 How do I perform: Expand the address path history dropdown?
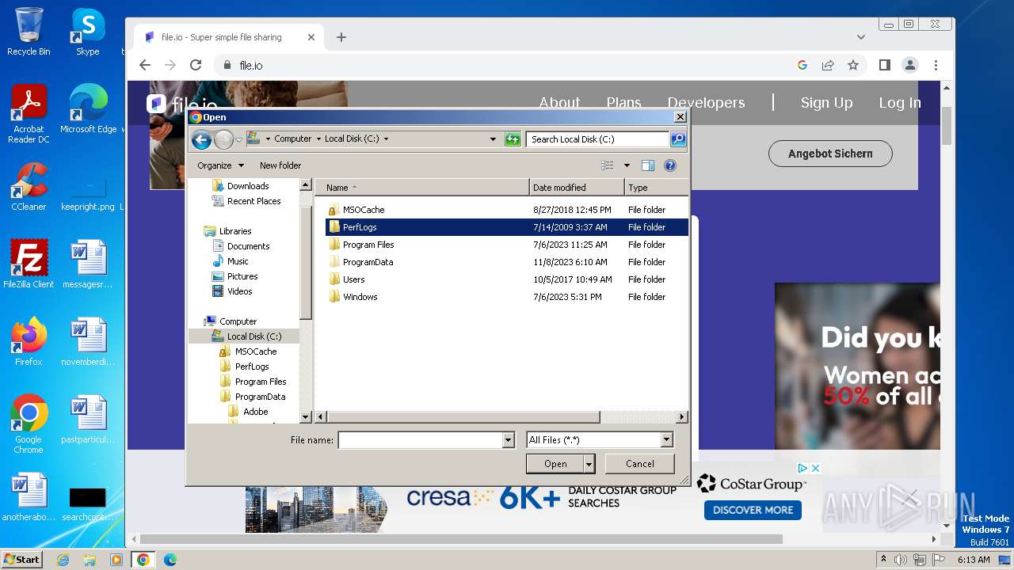tap(493, 139)
